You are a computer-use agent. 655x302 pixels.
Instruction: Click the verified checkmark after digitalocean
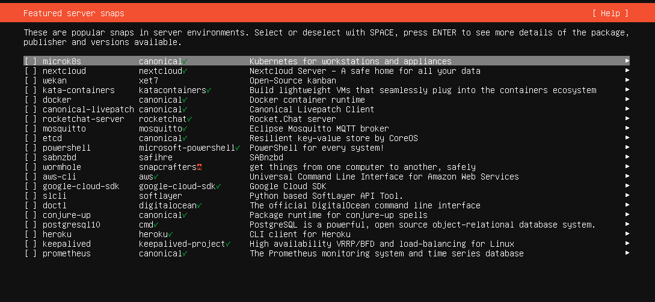pos(199,205)
